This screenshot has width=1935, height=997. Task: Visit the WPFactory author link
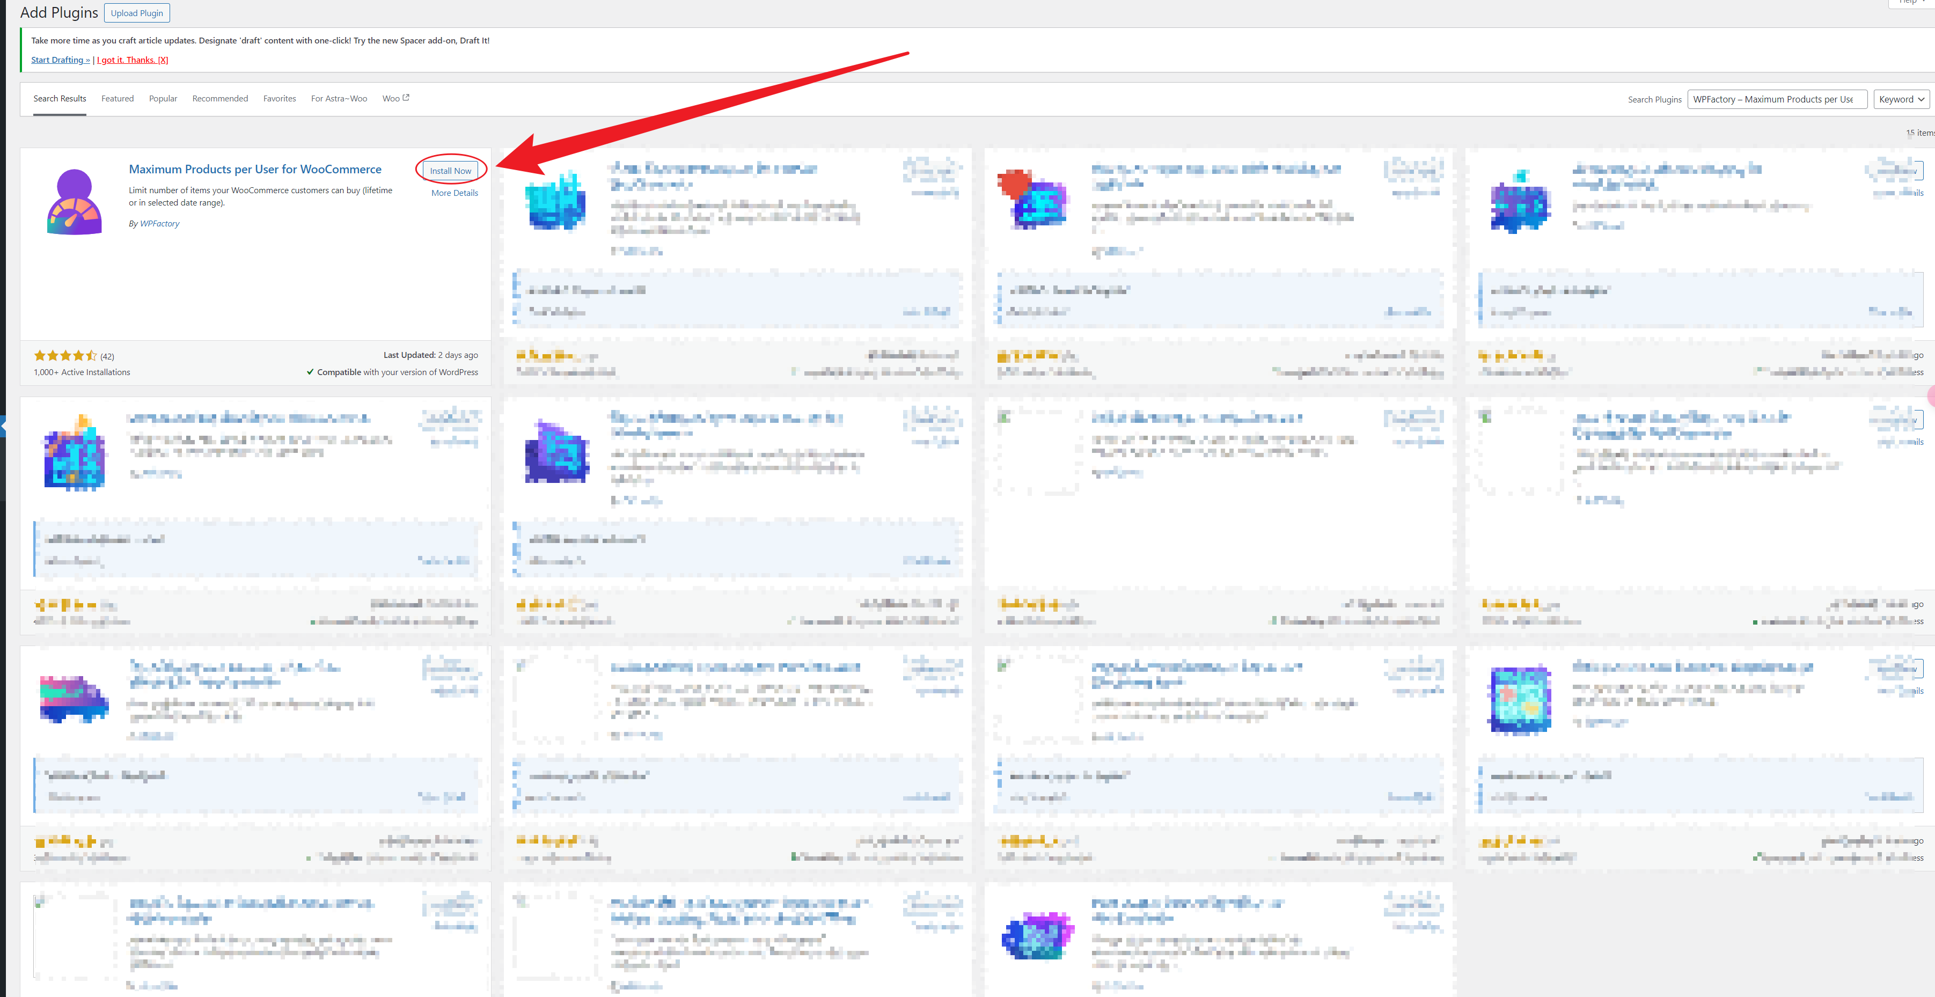[159, 223]
